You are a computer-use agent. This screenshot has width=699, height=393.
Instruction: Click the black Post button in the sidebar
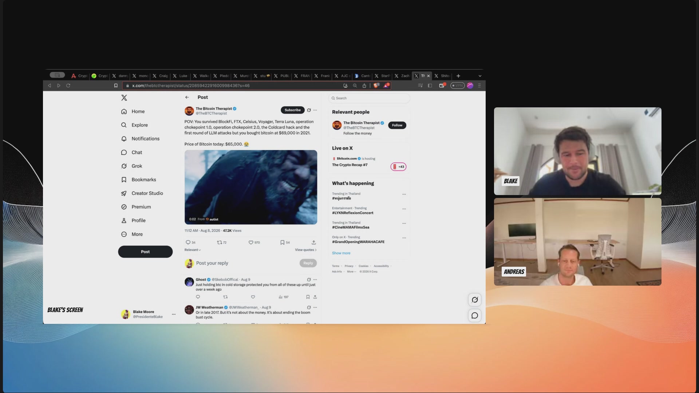point(145,252)
